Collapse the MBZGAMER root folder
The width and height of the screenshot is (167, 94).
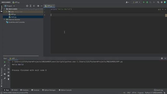click(4, 9)
